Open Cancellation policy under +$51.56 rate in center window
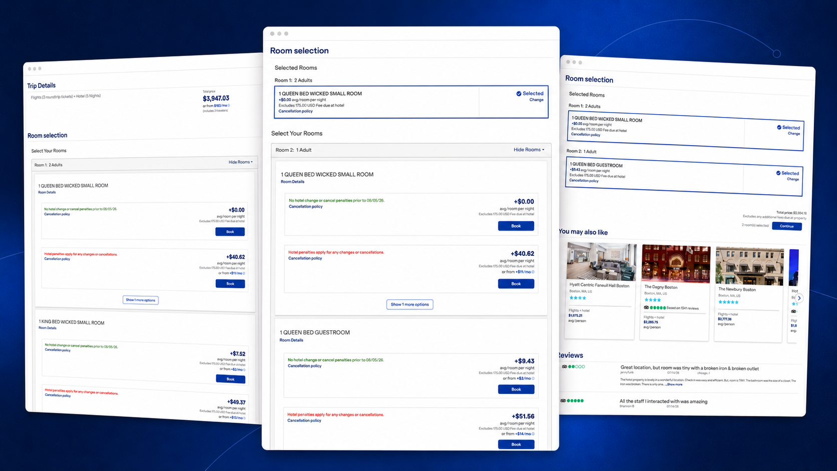The width and height of the screenshot is (837, 471). (304, 420)
